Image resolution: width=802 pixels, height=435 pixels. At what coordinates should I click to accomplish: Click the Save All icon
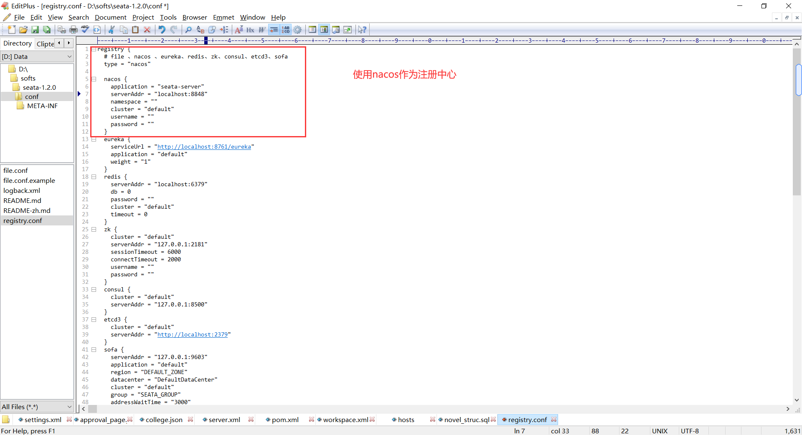pyautogui.click(x=47, y=30)
